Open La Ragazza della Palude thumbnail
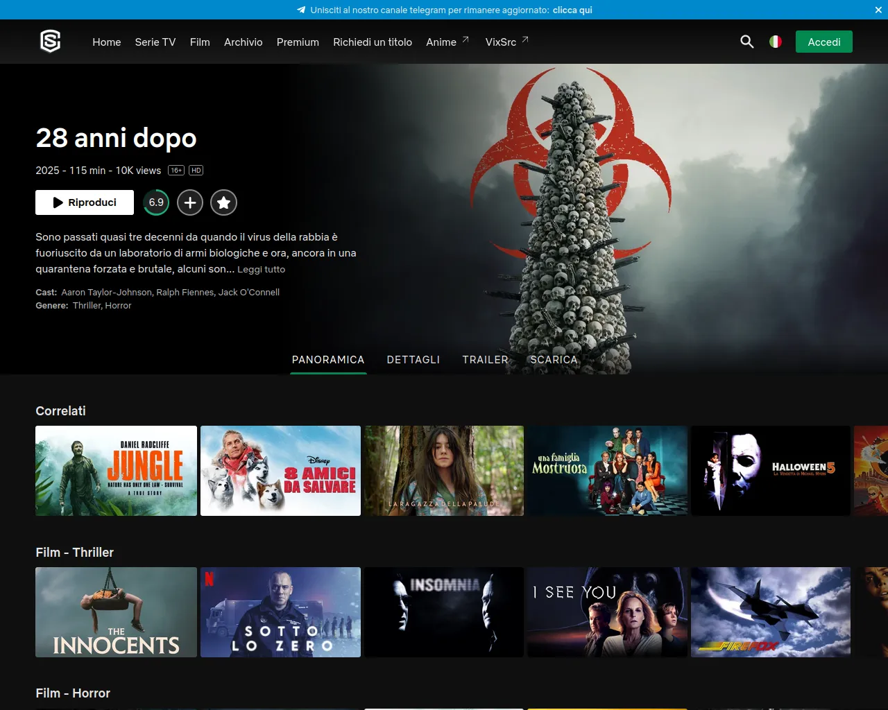The image size is (888, 710). point(444,471)
